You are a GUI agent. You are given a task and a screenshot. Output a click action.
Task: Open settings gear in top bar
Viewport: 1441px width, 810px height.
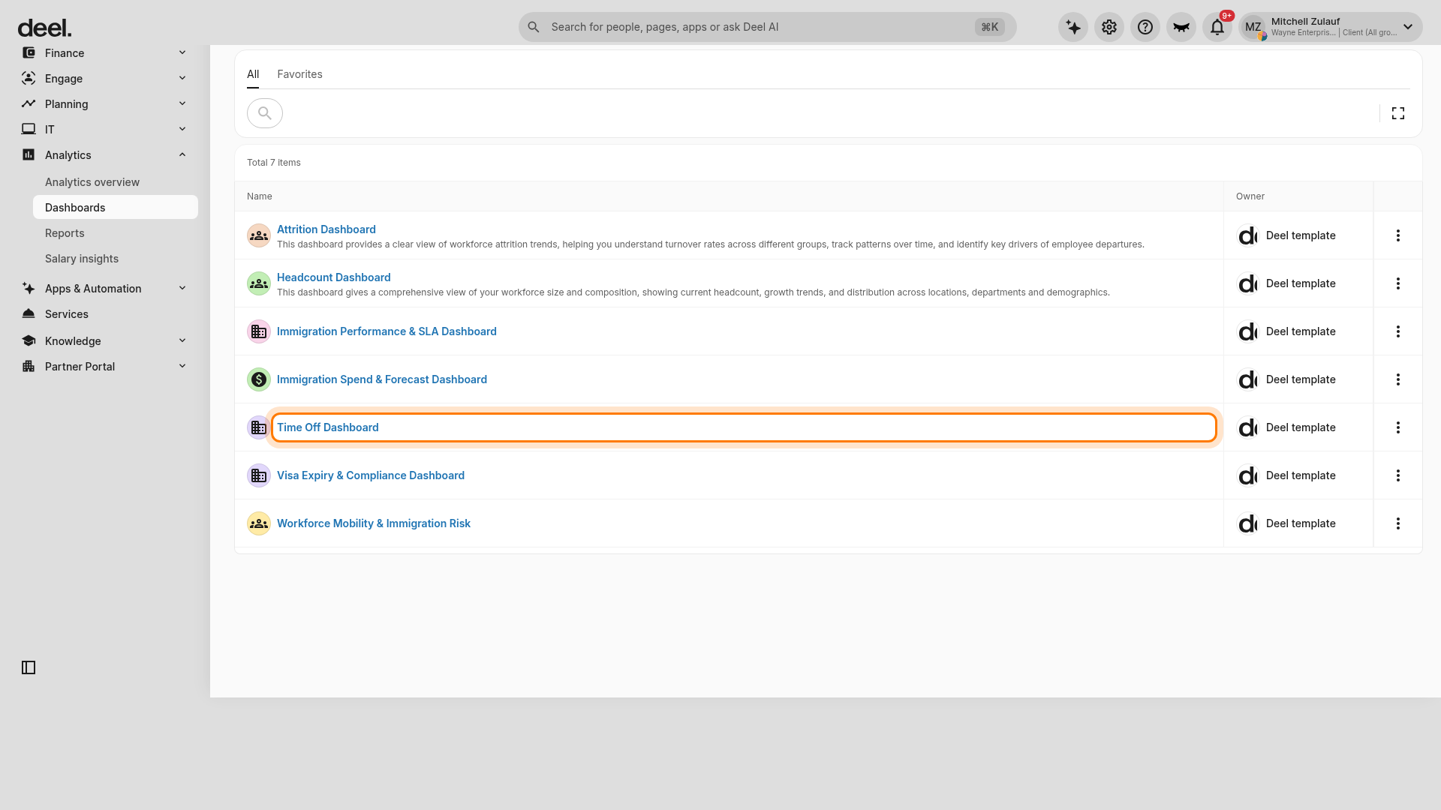(x=1109, y=27)
